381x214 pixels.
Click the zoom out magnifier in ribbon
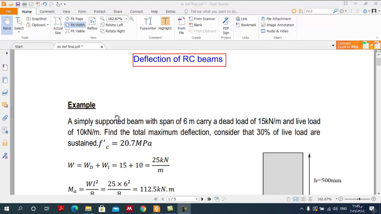tap(102, 19)
